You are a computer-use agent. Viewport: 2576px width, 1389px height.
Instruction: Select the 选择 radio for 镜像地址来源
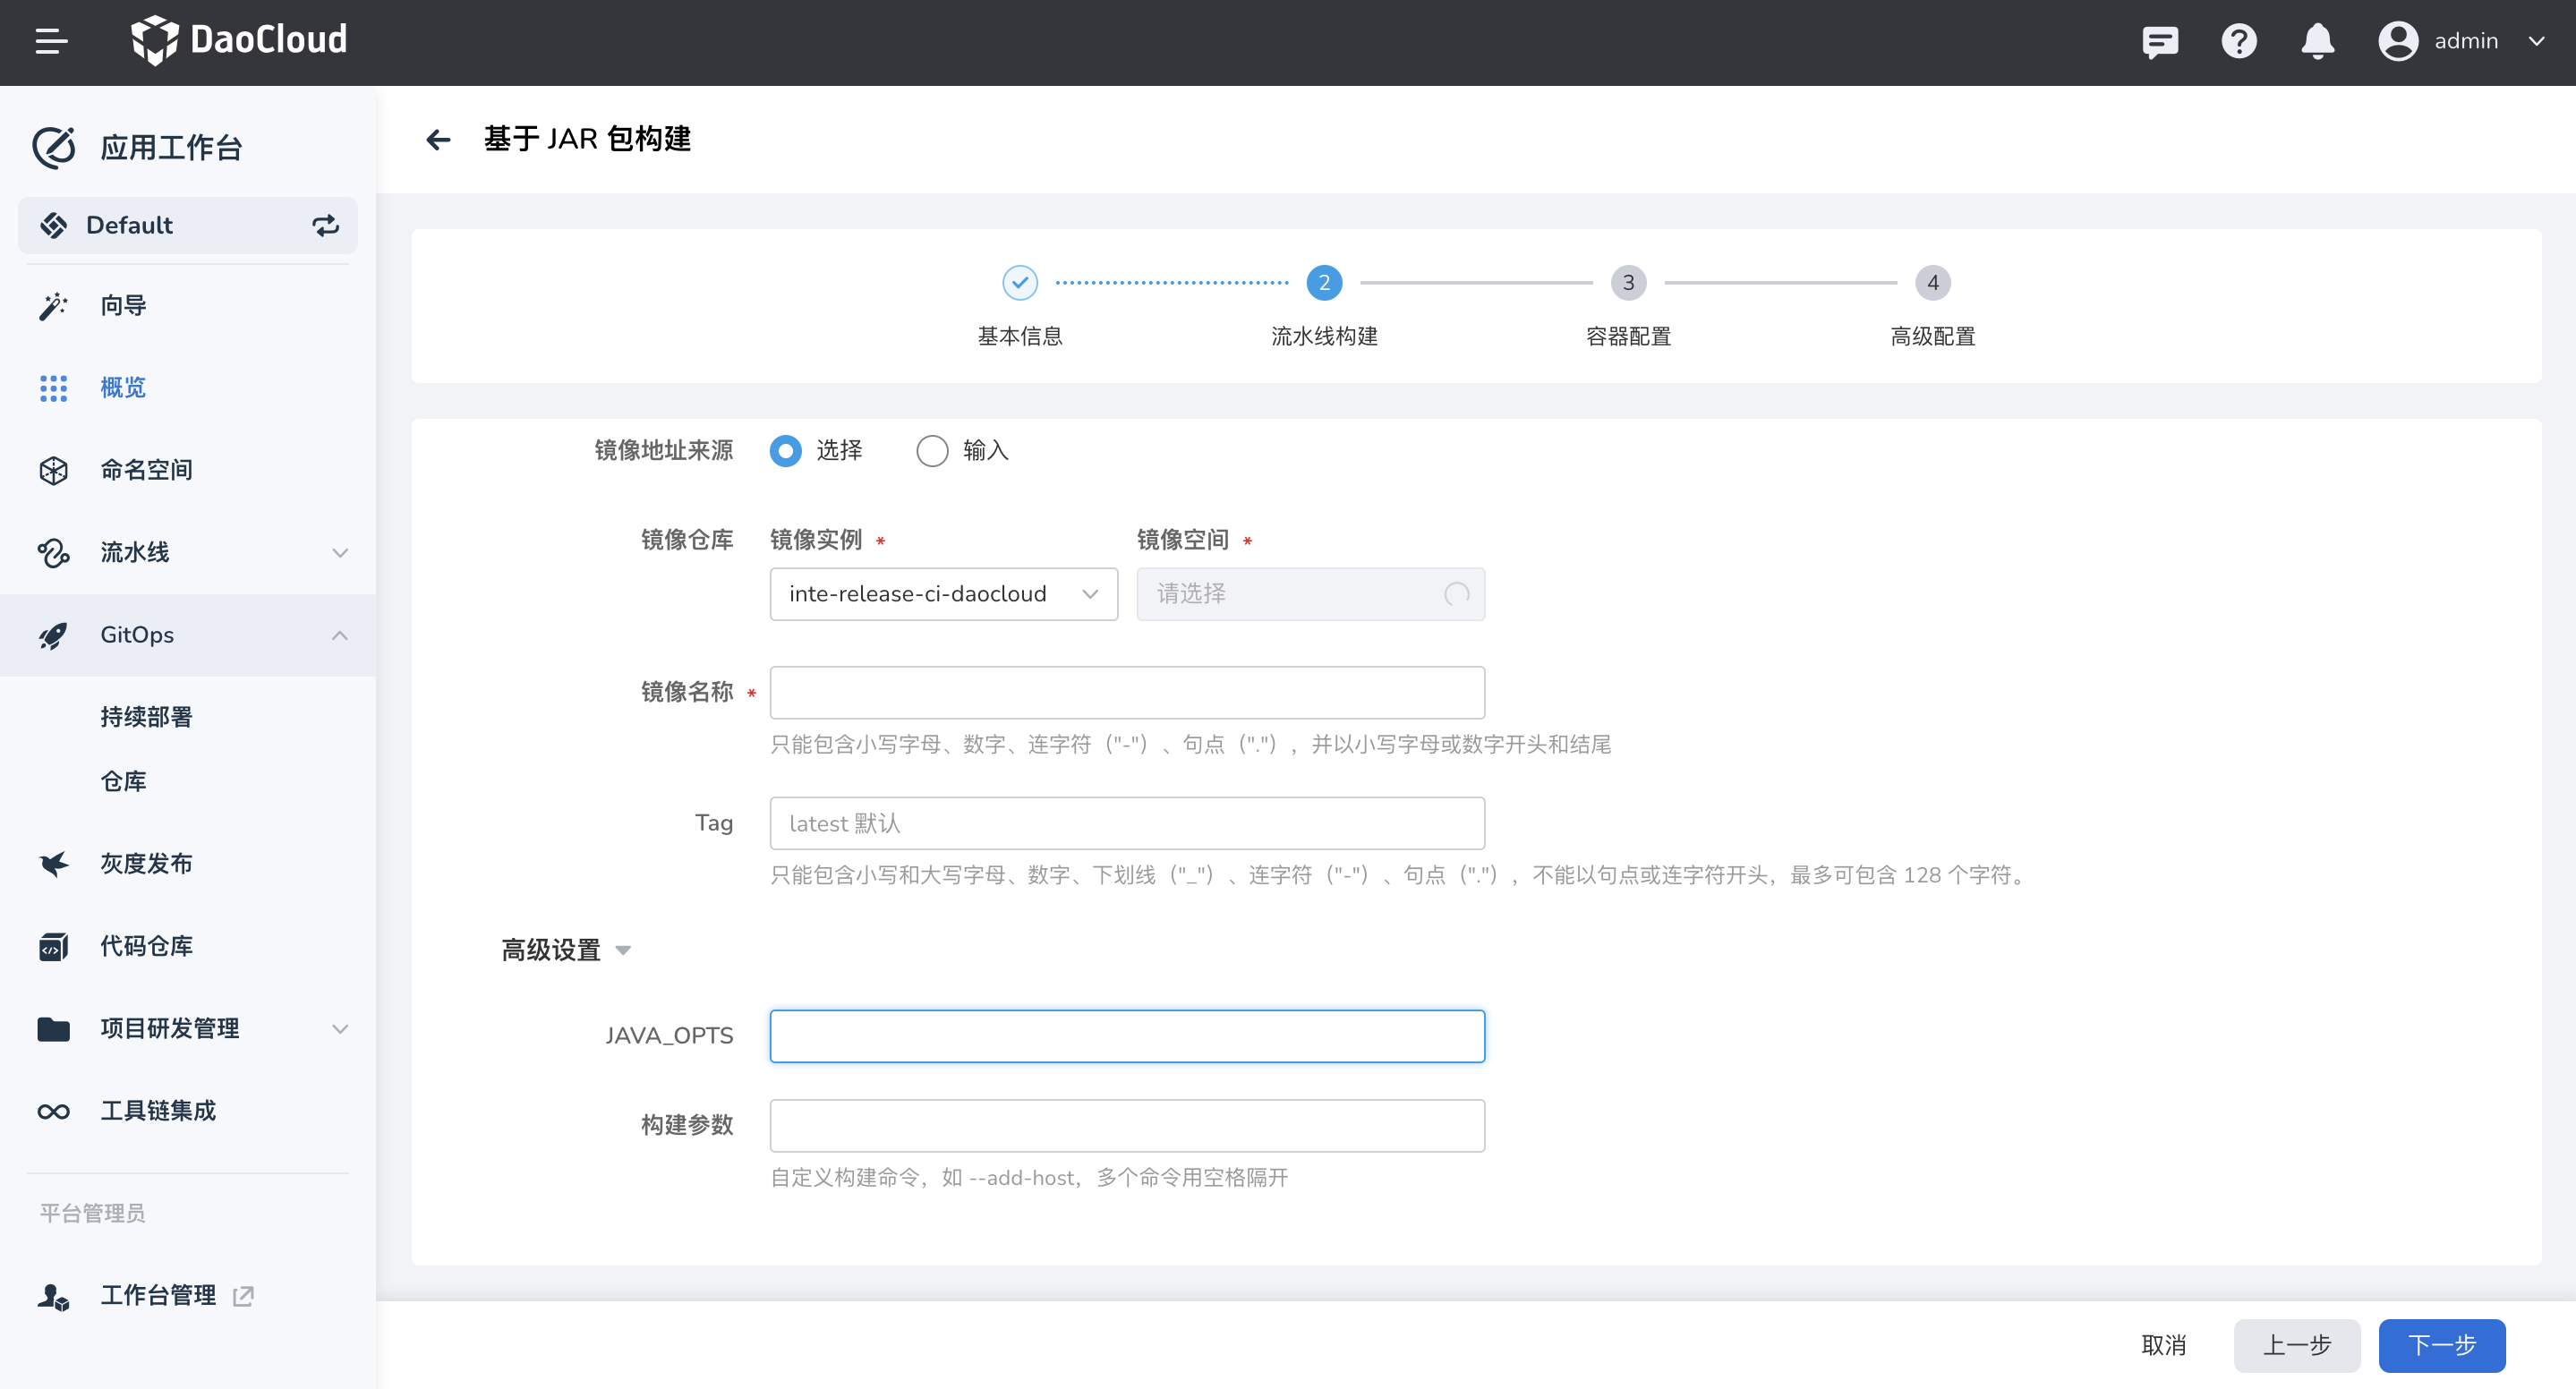pyautogui.click(x=786, y=451)
